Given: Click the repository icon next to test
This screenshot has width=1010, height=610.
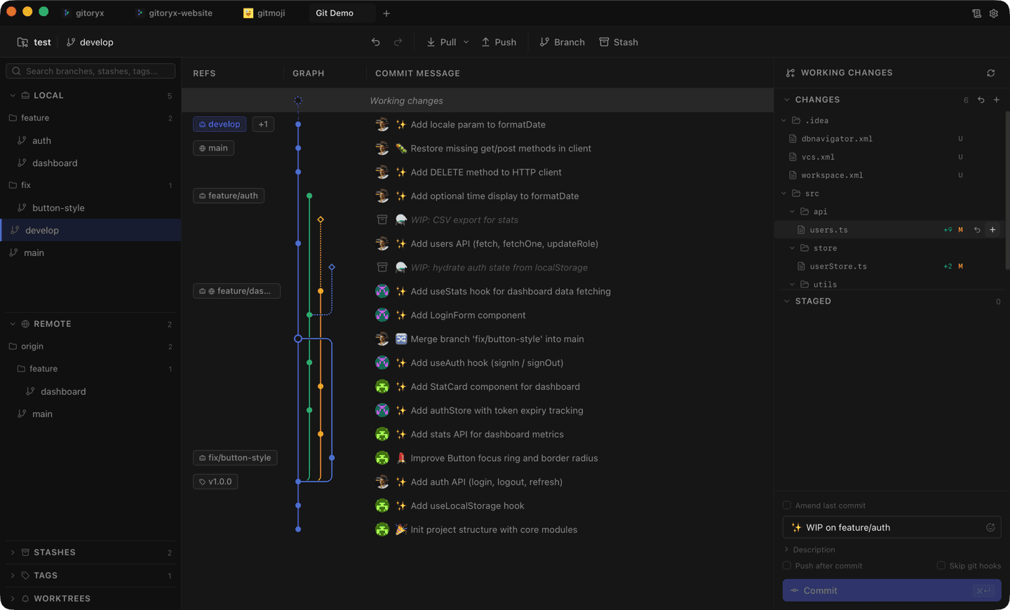Looking at the screenshot, I should click(x=22, y=42).
